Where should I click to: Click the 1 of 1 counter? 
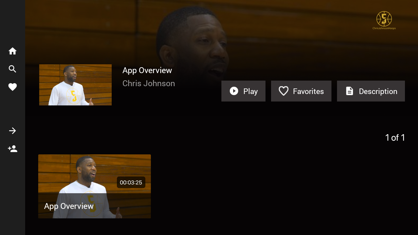click(395, 137)
